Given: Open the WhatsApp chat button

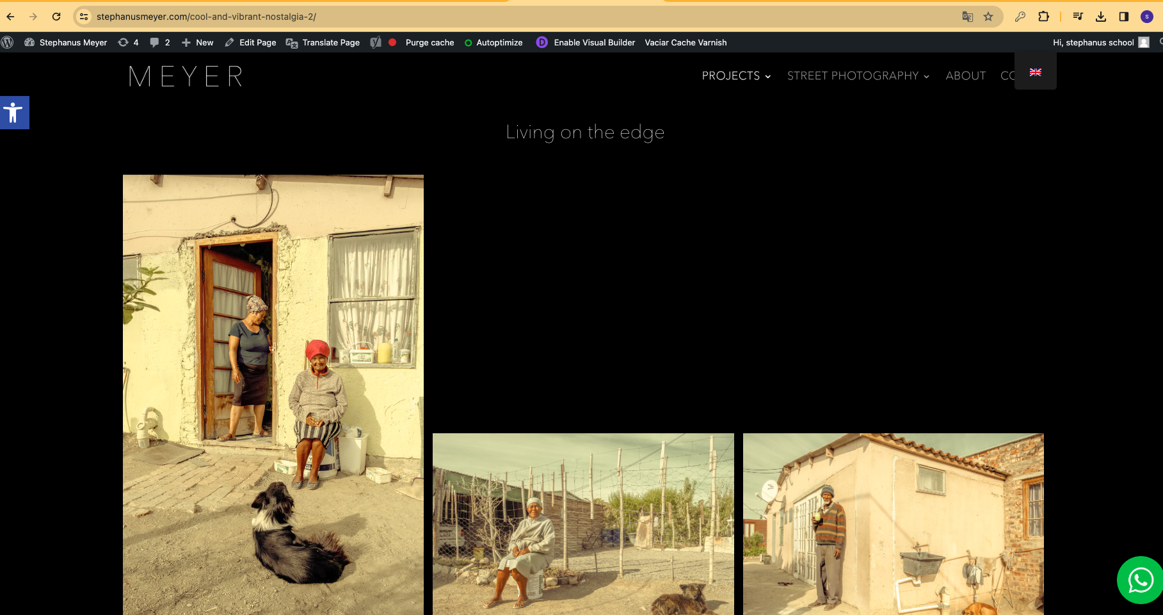Looking at the screenshot, I should point(1141,580).
